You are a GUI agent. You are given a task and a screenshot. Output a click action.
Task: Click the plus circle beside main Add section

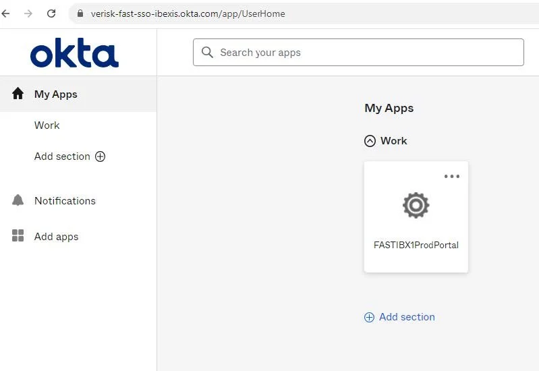tap(369, 317)
